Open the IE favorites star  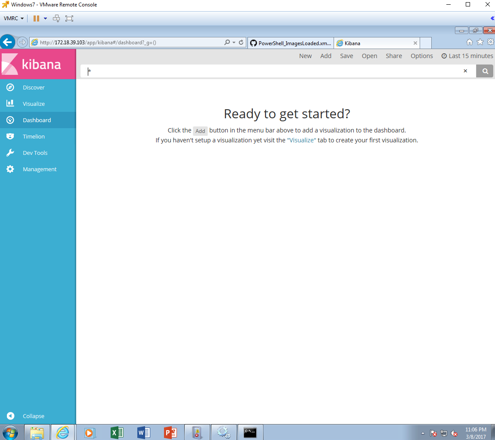coord(480,42)
